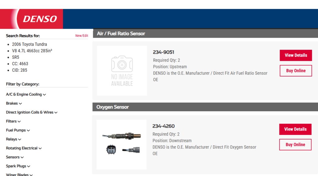The width and height of the screenshot is (318, 176).
Task: Click the 234-9051 part number heading
Action: [163, 52]
